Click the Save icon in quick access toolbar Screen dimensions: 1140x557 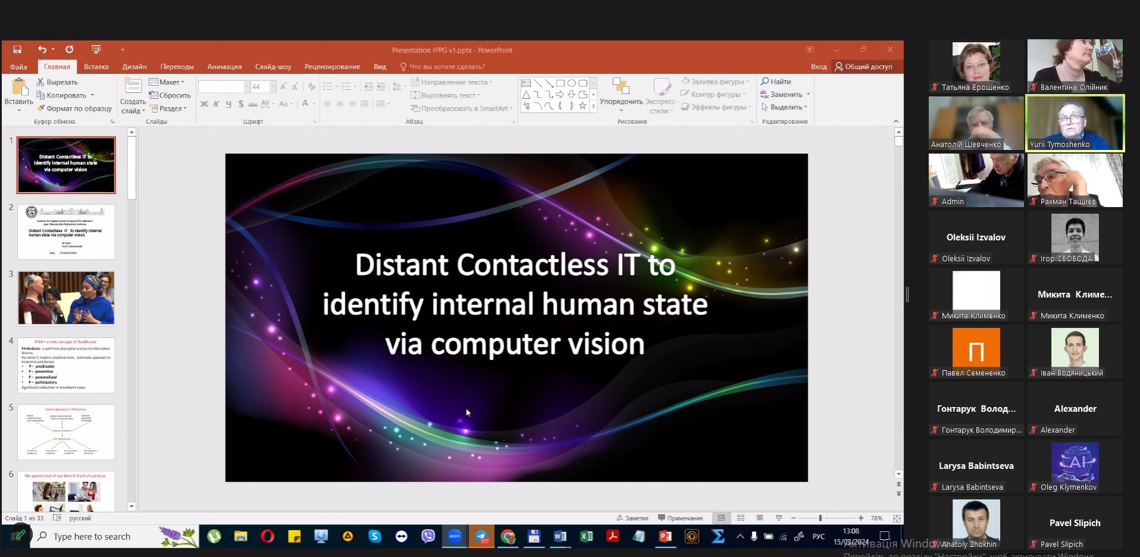tap(17, 49)
